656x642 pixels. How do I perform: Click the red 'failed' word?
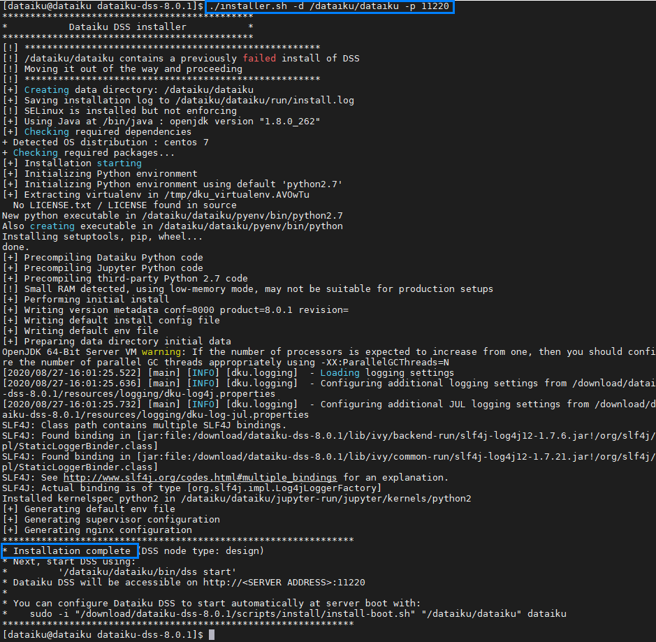(259, 58)
